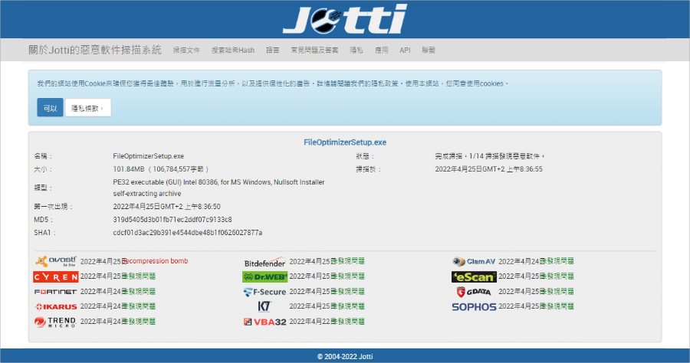Click SOPHOS result 未發現問題
This screenshot has height=363, width=690.
pos(557,306)
